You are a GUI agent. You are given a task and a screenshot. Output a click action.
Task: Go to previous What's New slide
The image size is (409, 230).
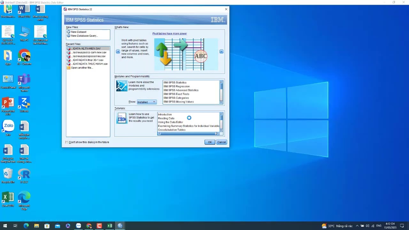pos(118,51)
